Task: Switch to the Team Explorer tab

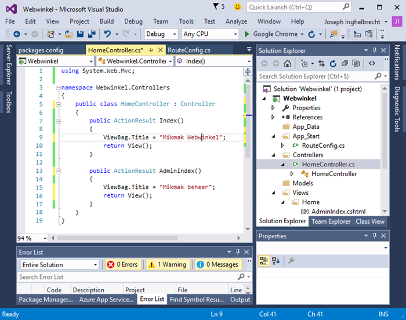Action: [x=331, y=221]
